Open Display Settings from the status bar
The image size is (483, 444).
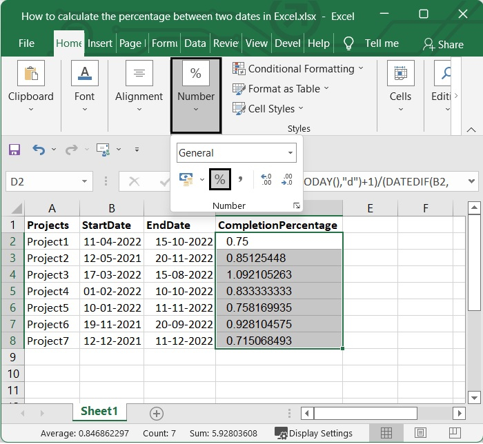(x=314, y=433)
